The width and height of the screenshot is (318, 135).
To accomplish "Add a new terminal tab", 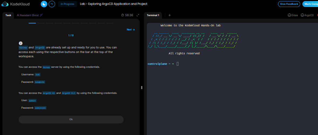I will tap(170, 15).
